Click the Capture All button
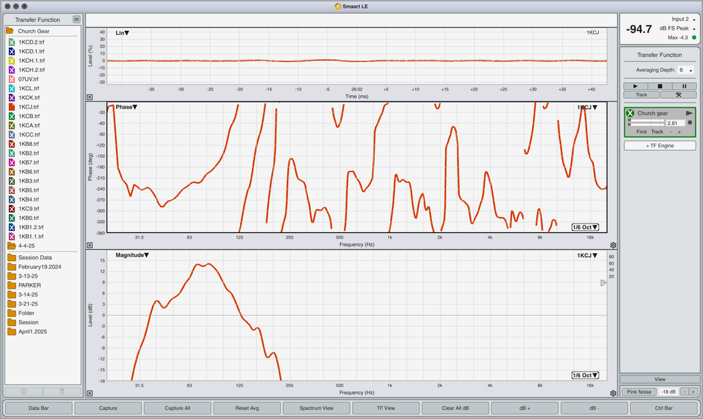Screen dimensions: 703x419 [x=178, y=408]
